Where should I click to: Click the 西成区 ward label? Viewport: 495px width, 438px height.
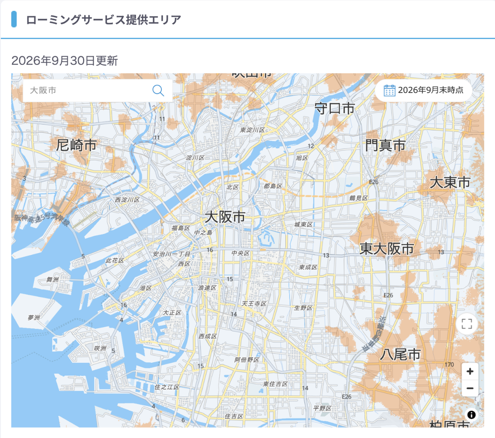(208, 336)
